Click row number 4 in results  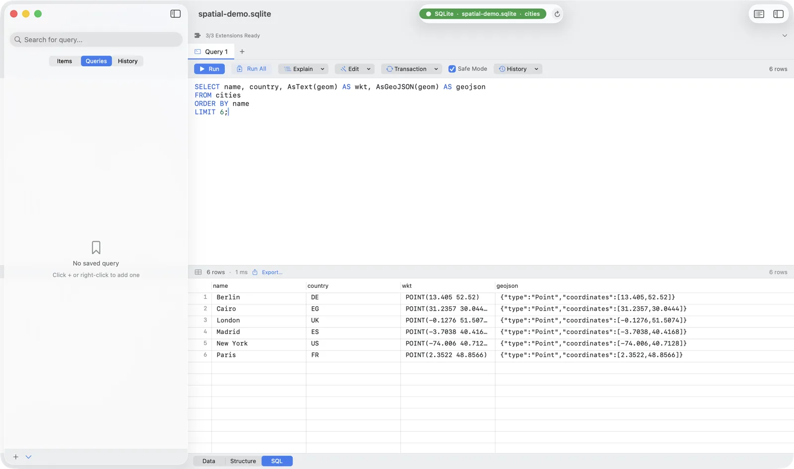click(205, 332)
